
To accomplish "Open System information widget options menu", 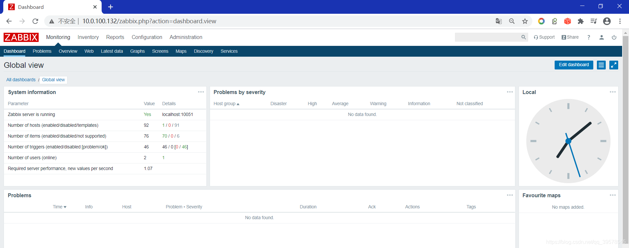I will point(201,92).
